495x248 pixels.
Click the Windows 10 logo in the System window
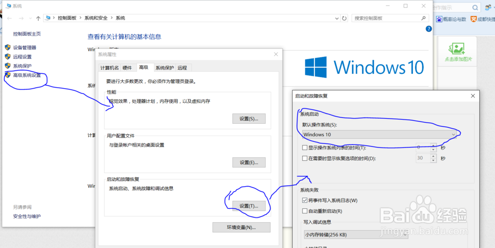(x=364, y=67)
